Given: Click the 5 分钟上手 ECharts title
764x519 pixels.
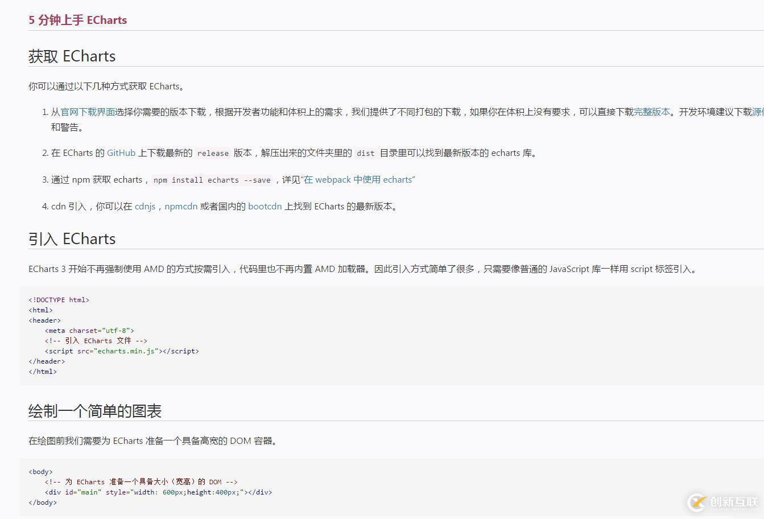Looking at the screenshot, I should coord(78,20).
